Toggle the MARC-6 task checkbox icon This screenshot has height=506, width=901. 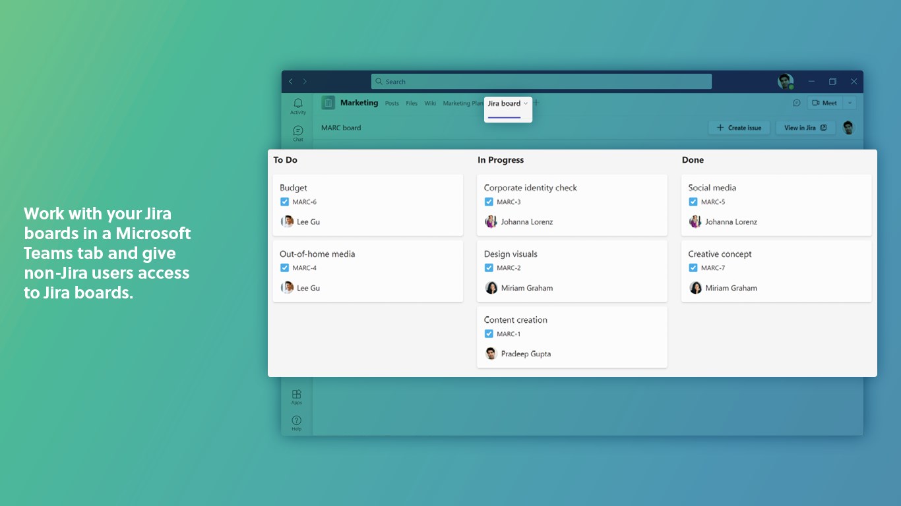pos(284,202)
